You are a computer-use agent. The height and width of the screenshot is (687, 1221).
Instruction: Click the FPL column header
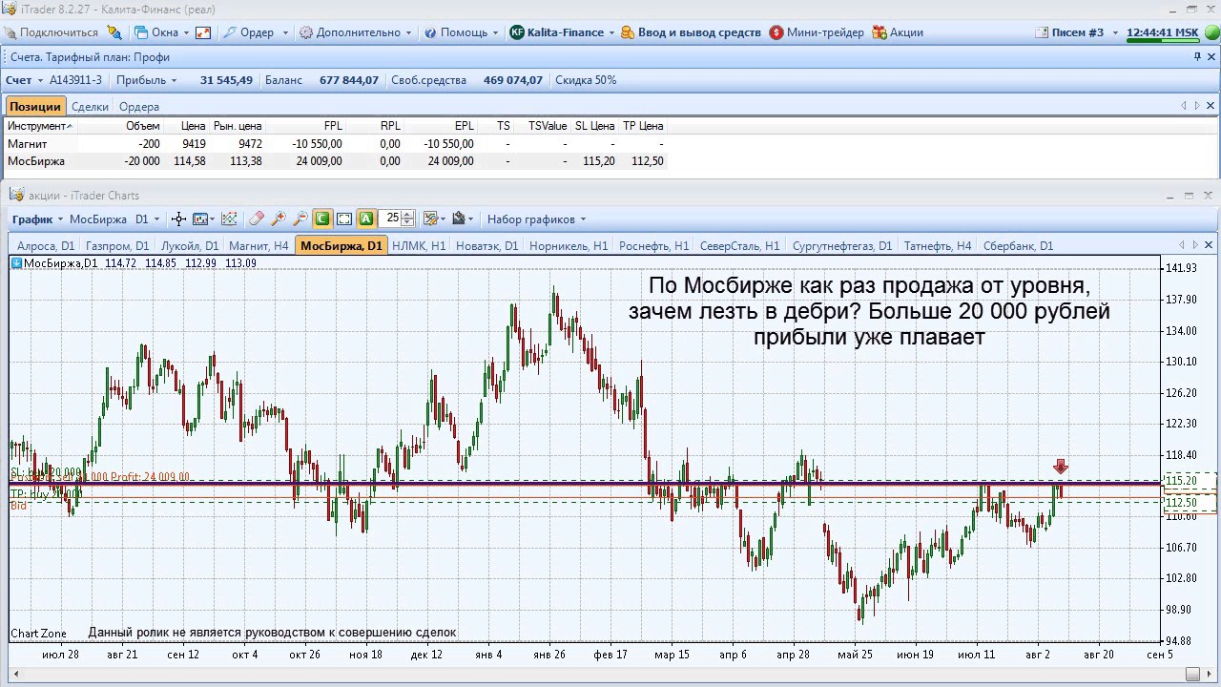332,126
